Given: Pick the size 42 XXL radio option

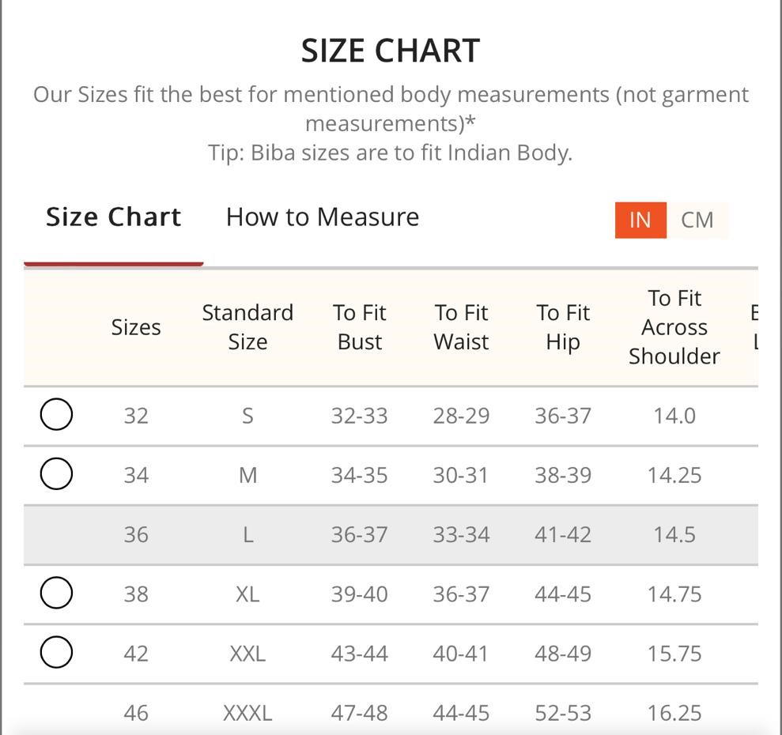Looking at the screenshot, I should (x=56, y=652).
